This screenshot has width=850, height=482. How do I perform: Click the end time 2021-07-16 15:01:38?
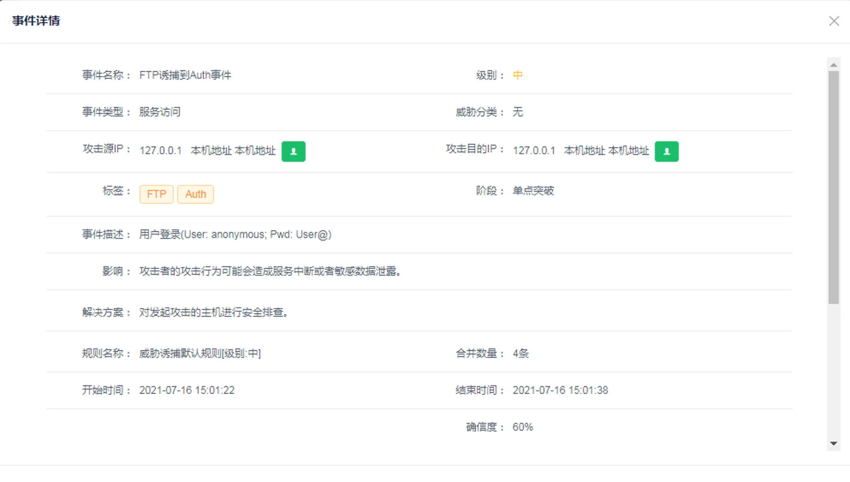(560, 390)
